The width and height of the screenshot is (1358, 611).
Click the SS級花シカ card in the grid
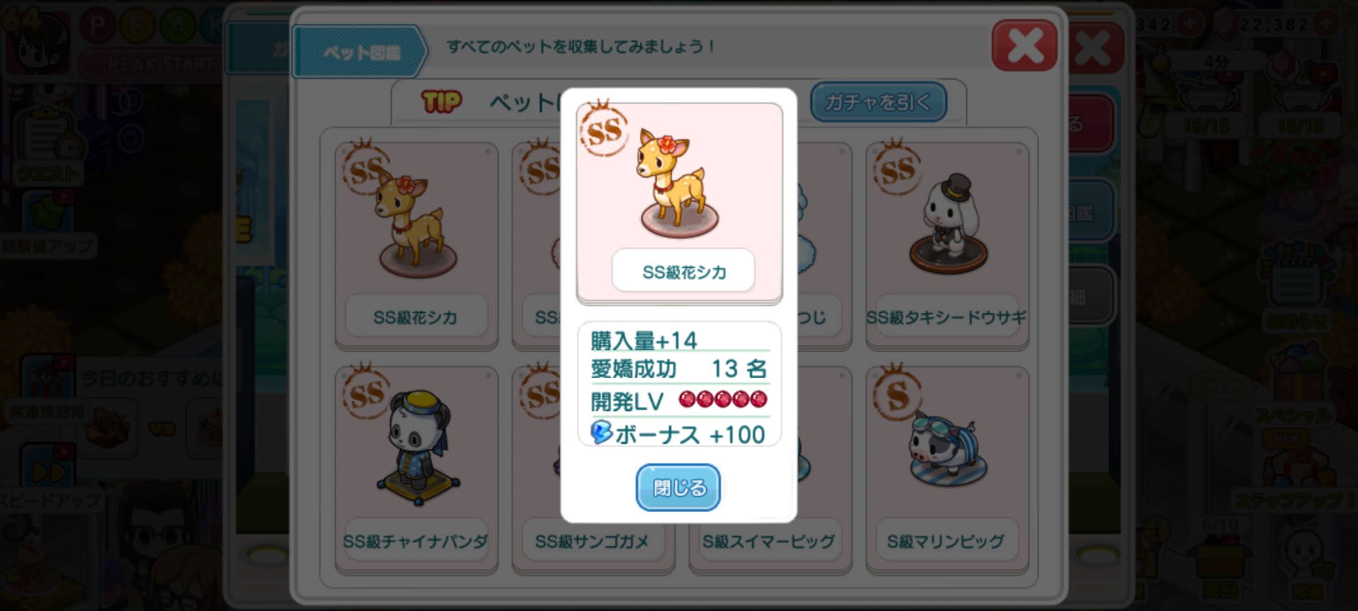(x=416, y=245)
